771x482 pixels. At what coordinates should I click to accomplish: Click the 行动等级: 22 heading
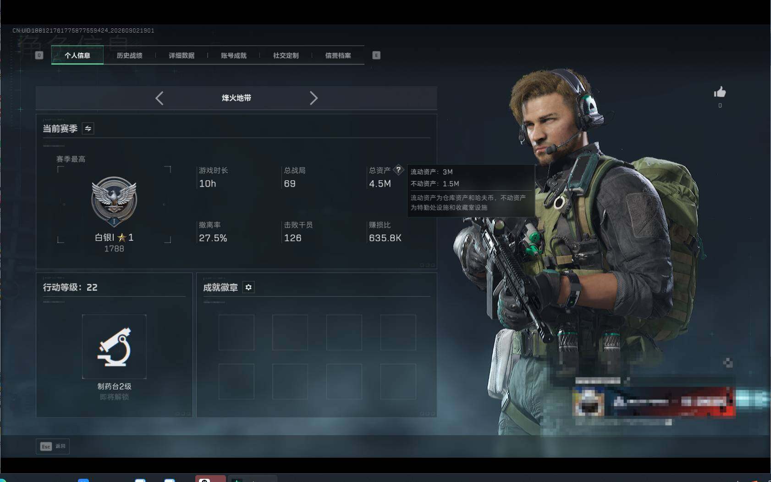(x=70, y=288)
